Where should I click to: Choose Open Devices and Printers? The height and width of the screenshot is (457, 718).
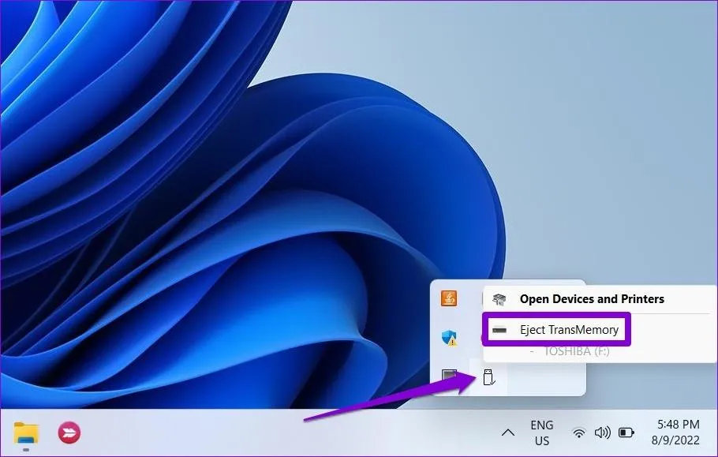(592, 299)
